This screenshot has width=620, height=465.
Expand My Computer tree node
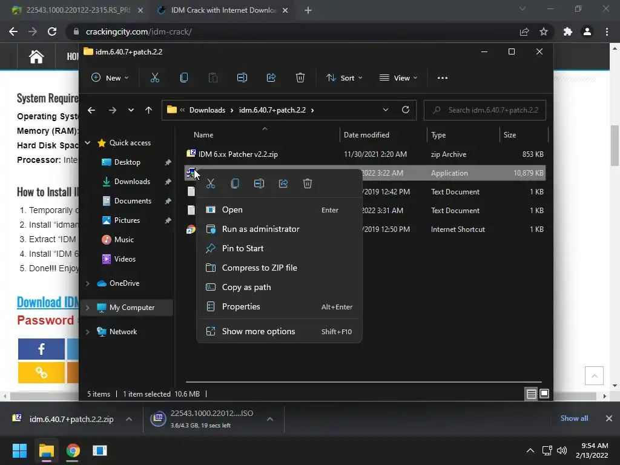tap(88, 307)
